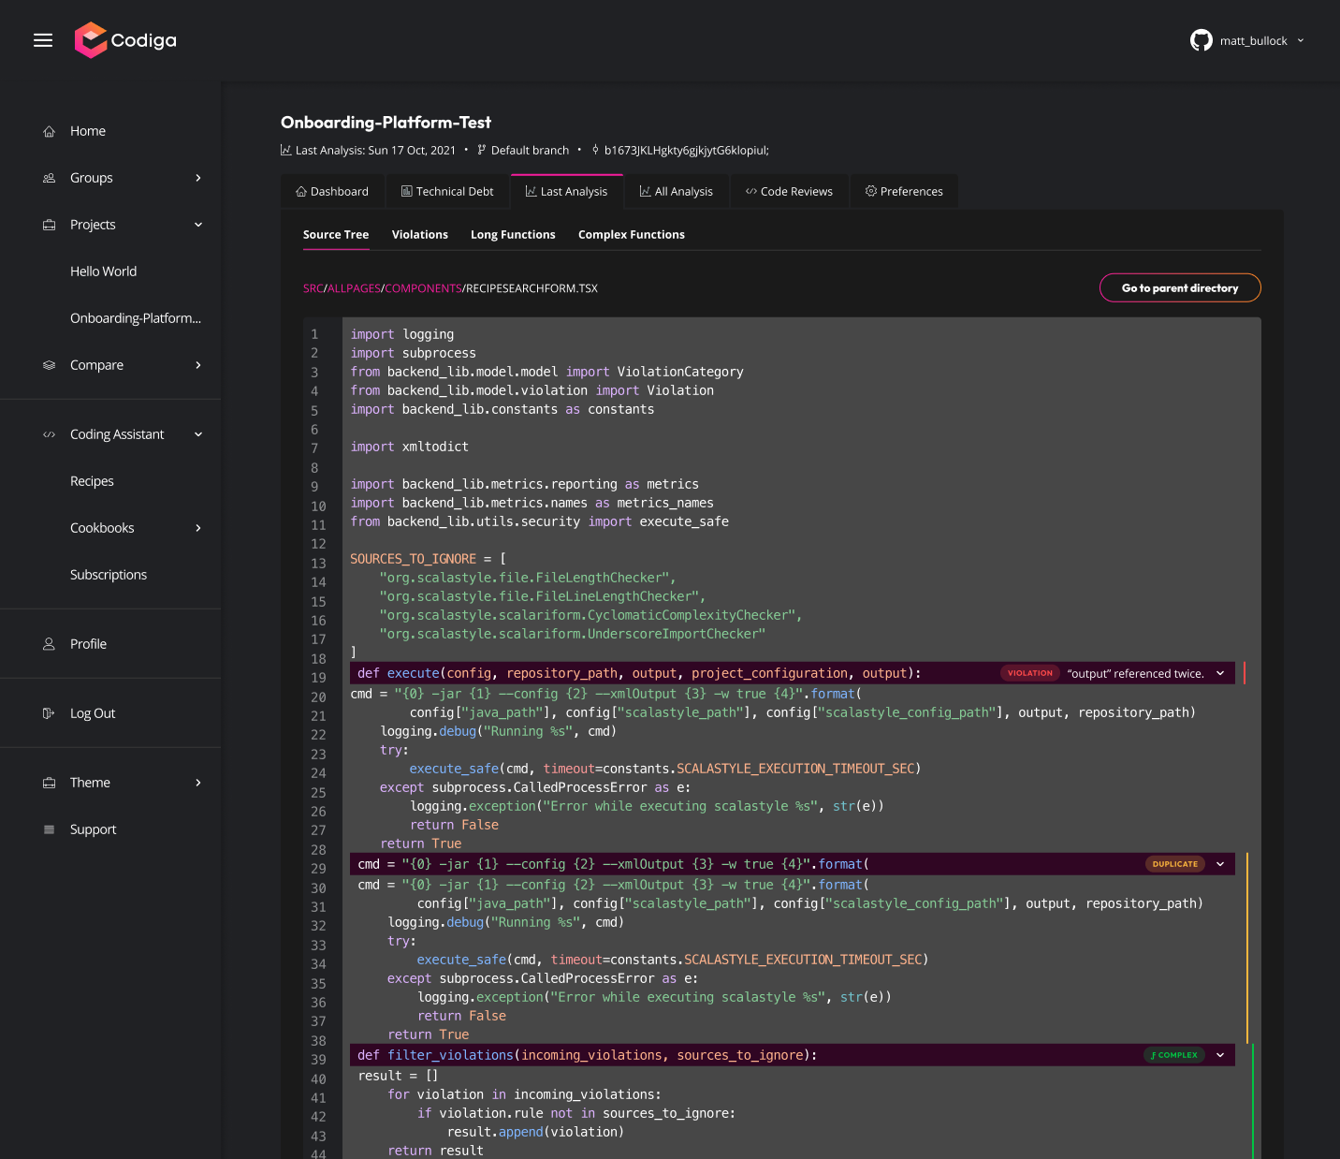The image size is (1340, 1159).
Task: Click the Support icon in sidebar
Action: [x=50, y=829]
